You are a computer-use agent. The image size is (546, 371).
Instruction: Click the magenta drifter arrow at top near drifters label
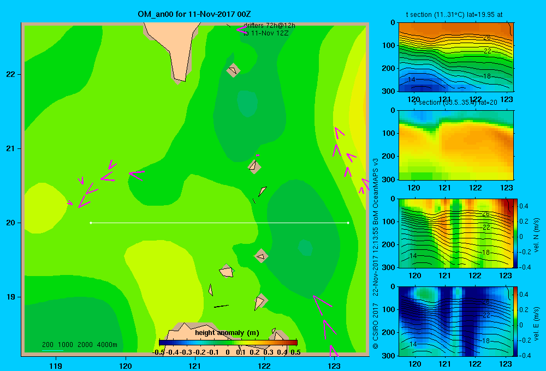pyautogui.click(x=241, y=29)
